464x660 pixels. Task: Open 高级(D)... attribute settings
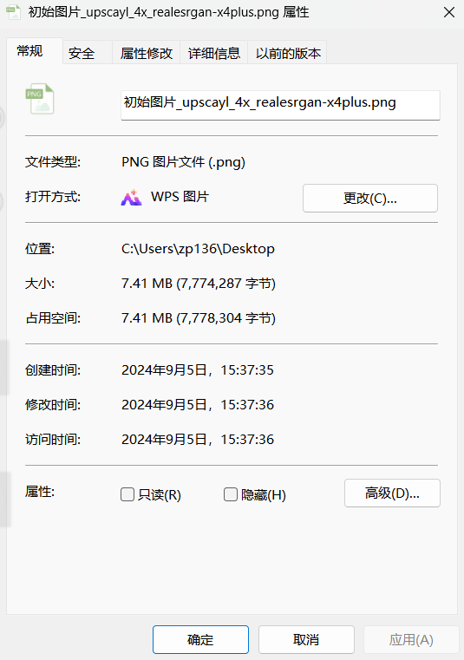[x=392, y=493]
